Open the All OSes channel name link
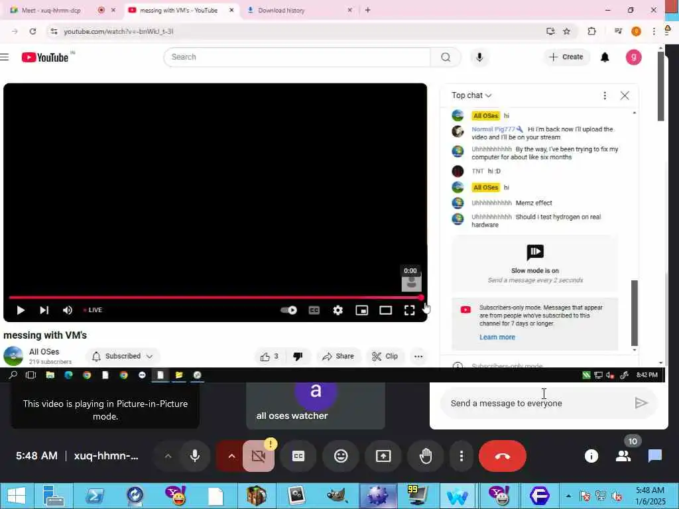 point(44,352)
